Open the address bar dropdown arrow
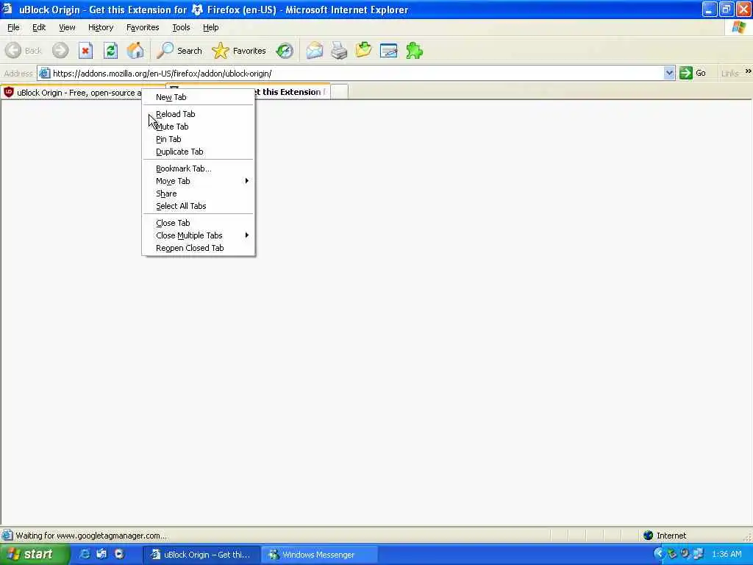This screenshot has width=753, height=565. [x=669, y=73]
